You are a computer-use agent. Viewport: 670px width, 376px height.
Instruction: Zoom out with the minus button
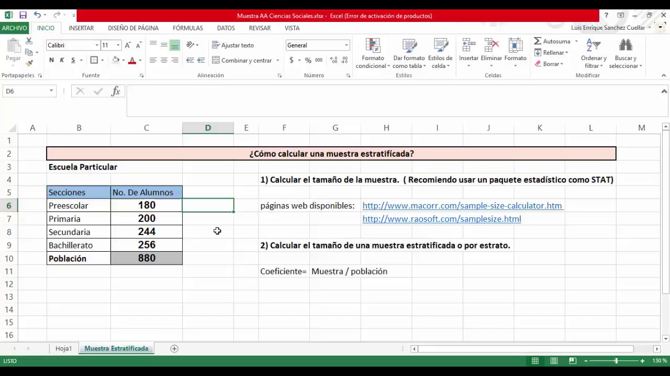586,361
